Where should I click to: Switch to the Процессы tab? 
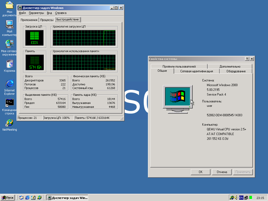[47, 20]
